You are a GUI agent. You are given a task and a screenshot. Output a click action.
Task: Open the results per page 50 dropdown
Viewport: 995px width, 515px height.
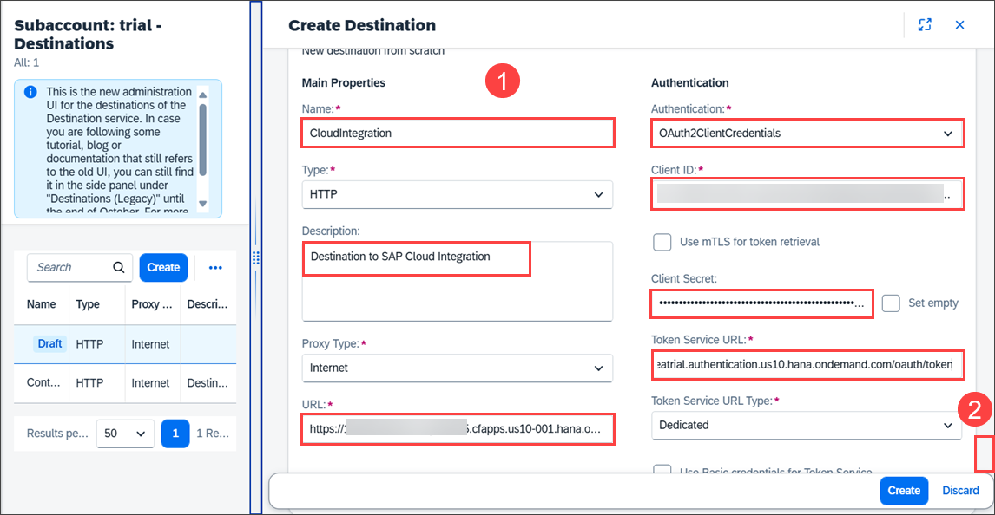coord(125,434)
